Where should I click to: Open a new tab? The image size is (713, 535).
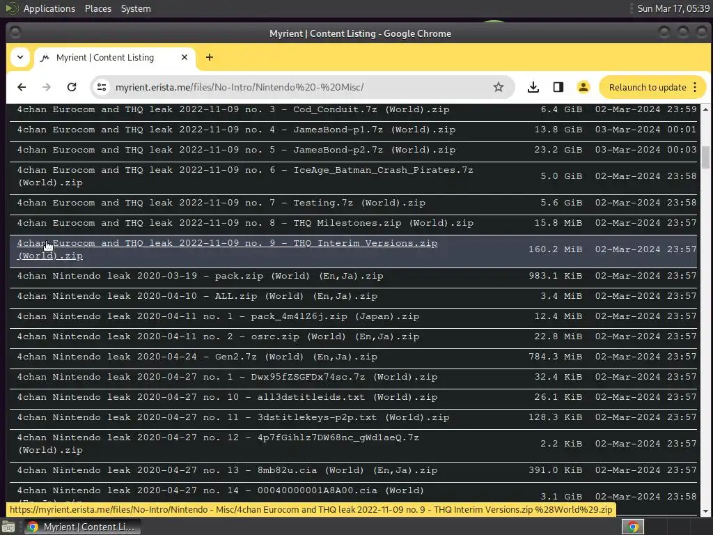tap(209, 57)
